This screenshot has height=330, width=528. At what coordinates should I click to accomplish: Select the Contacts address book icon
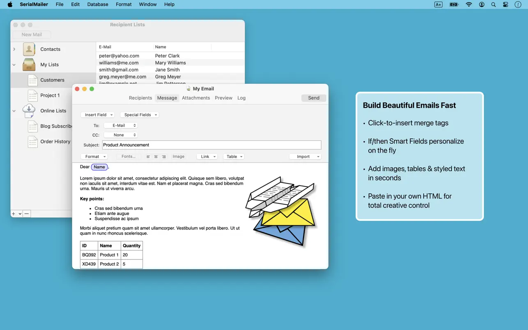point(29,49)
